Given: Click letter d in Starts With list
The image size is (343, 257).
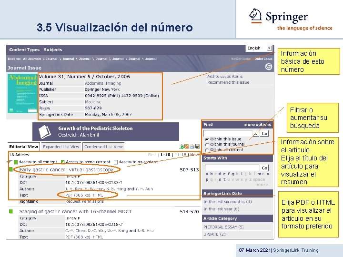Looking at the screenshot, I should (x=220, y=174).
